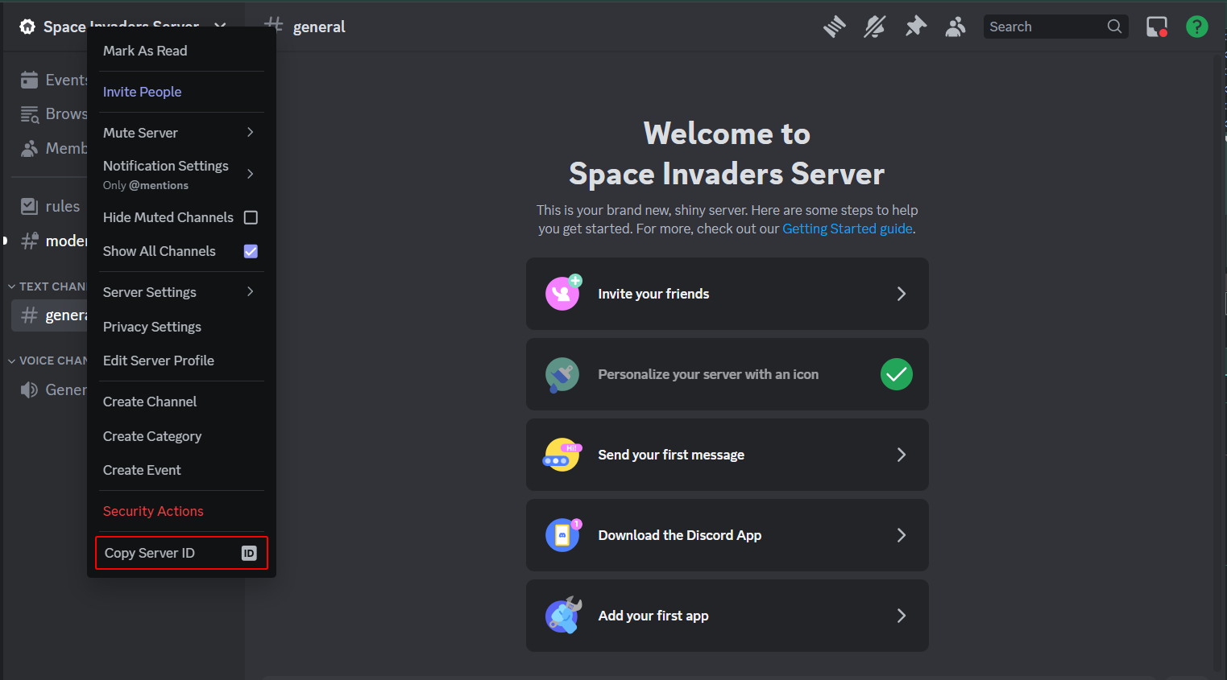Image resolution: width=1227 pixels, height=680 pixels.
Task: Open the Threads icon in header
Action: 835,27
